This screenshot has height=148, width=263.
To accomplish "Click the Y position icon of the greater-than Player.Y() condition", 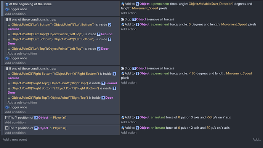I will pyautogui.click(x=7, y=118).
